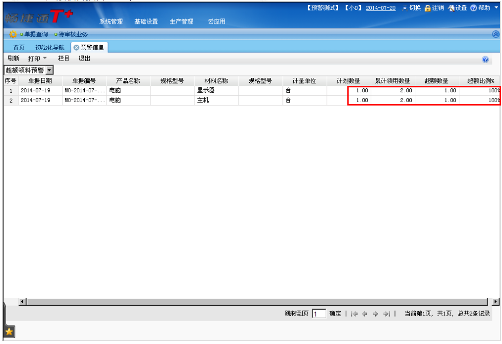Viewport: 502px width, 344px height.
Task: Click the 刷新 button
Action: tap(13, 58)
